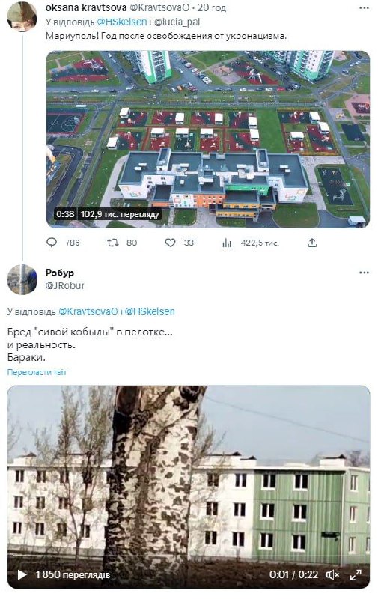Click the 0:01 / 0:22 video time indicator
The width and height of the screenshot is (378, 599).
point(293,574)
